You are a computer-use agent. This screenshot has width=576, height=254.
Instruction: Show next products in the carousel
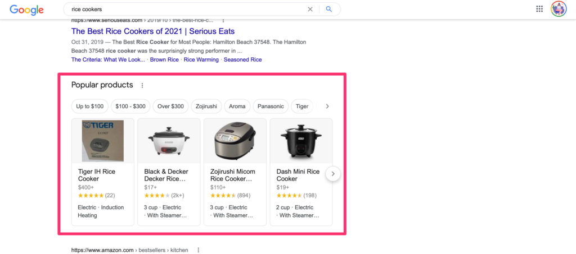coord(332,174)
